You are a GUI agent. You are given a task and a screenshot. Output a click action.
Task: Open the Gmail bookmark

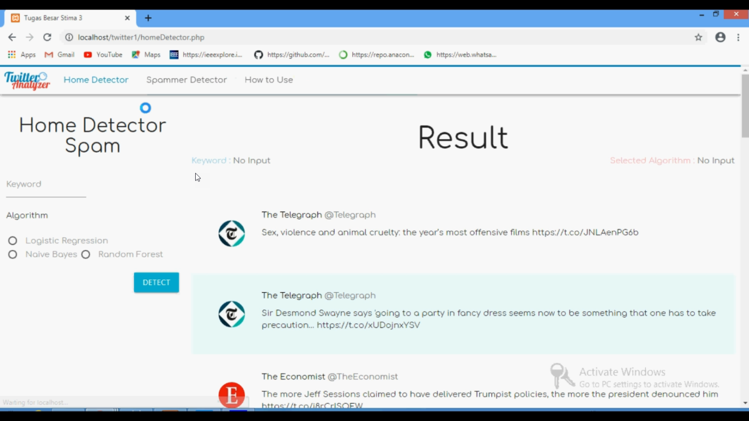click(59, 55)
